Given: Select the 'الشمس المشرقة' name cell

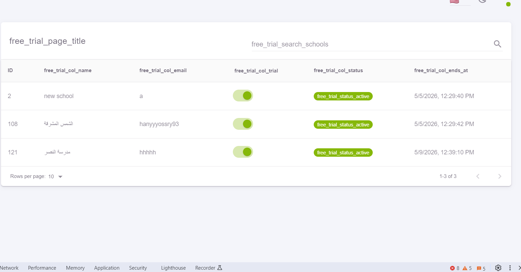Looking at the screenshot, I should click(58, 124).
